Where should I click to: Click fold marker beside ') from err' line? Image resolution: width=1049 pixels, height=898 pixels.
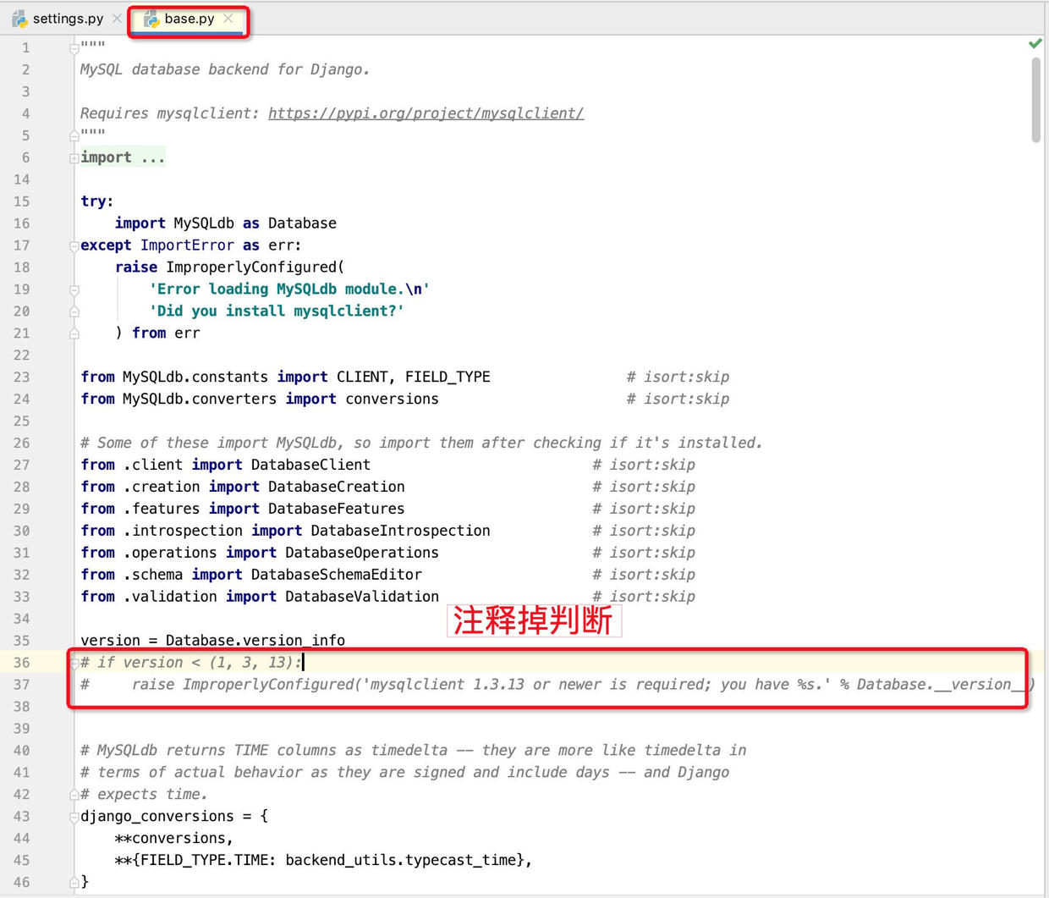pos(74,333)
